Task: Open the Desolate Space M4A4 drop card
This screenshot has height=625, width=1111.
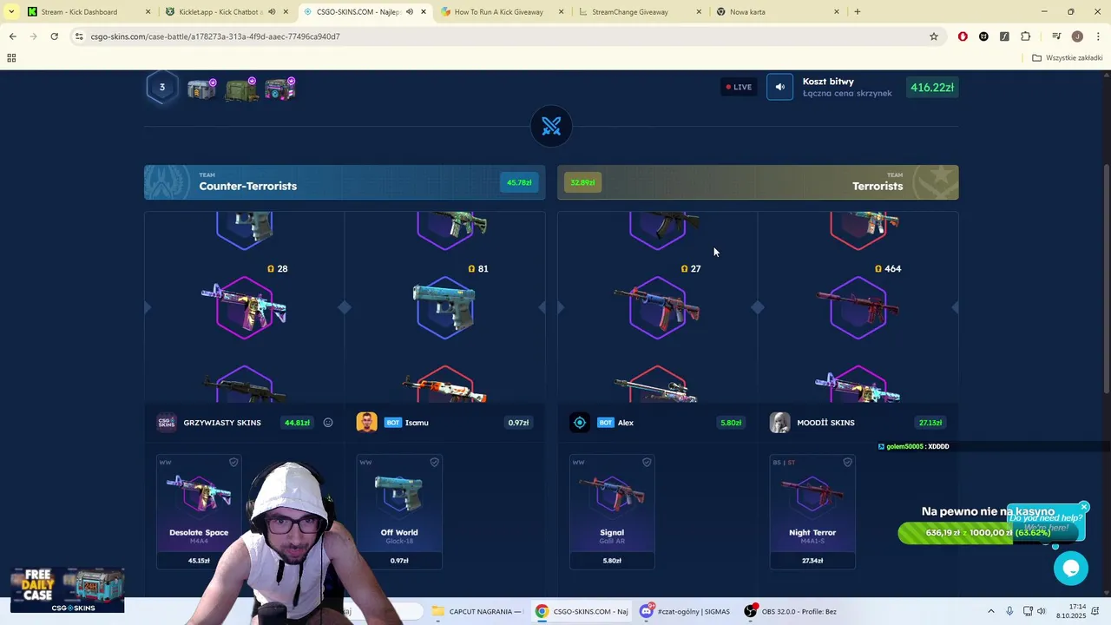Action: click(199, 512)
